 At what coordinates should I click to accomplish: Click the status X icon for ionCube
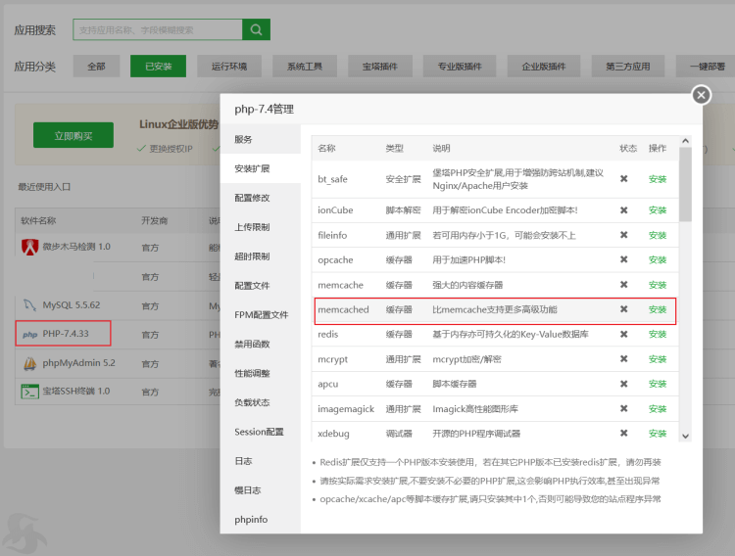(x=623, y=209)
